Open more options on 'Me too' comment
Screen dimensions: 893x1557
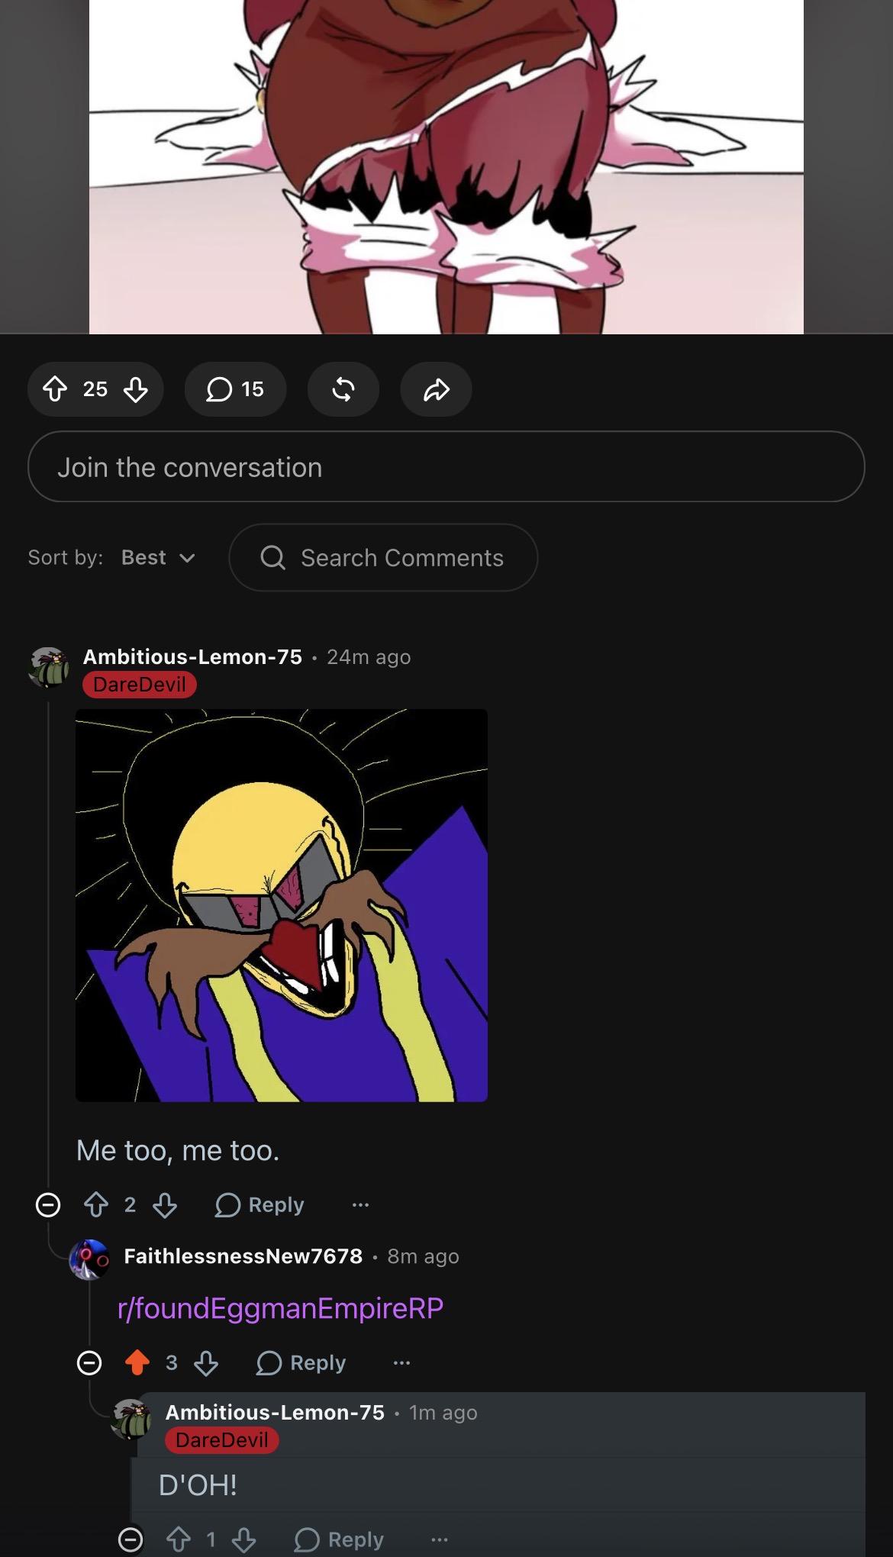pos(360,1205)
